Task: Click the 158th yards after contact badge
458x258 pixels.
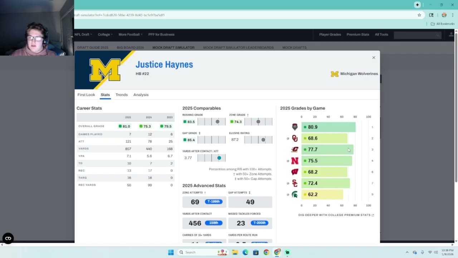Action: coord(214,223)
